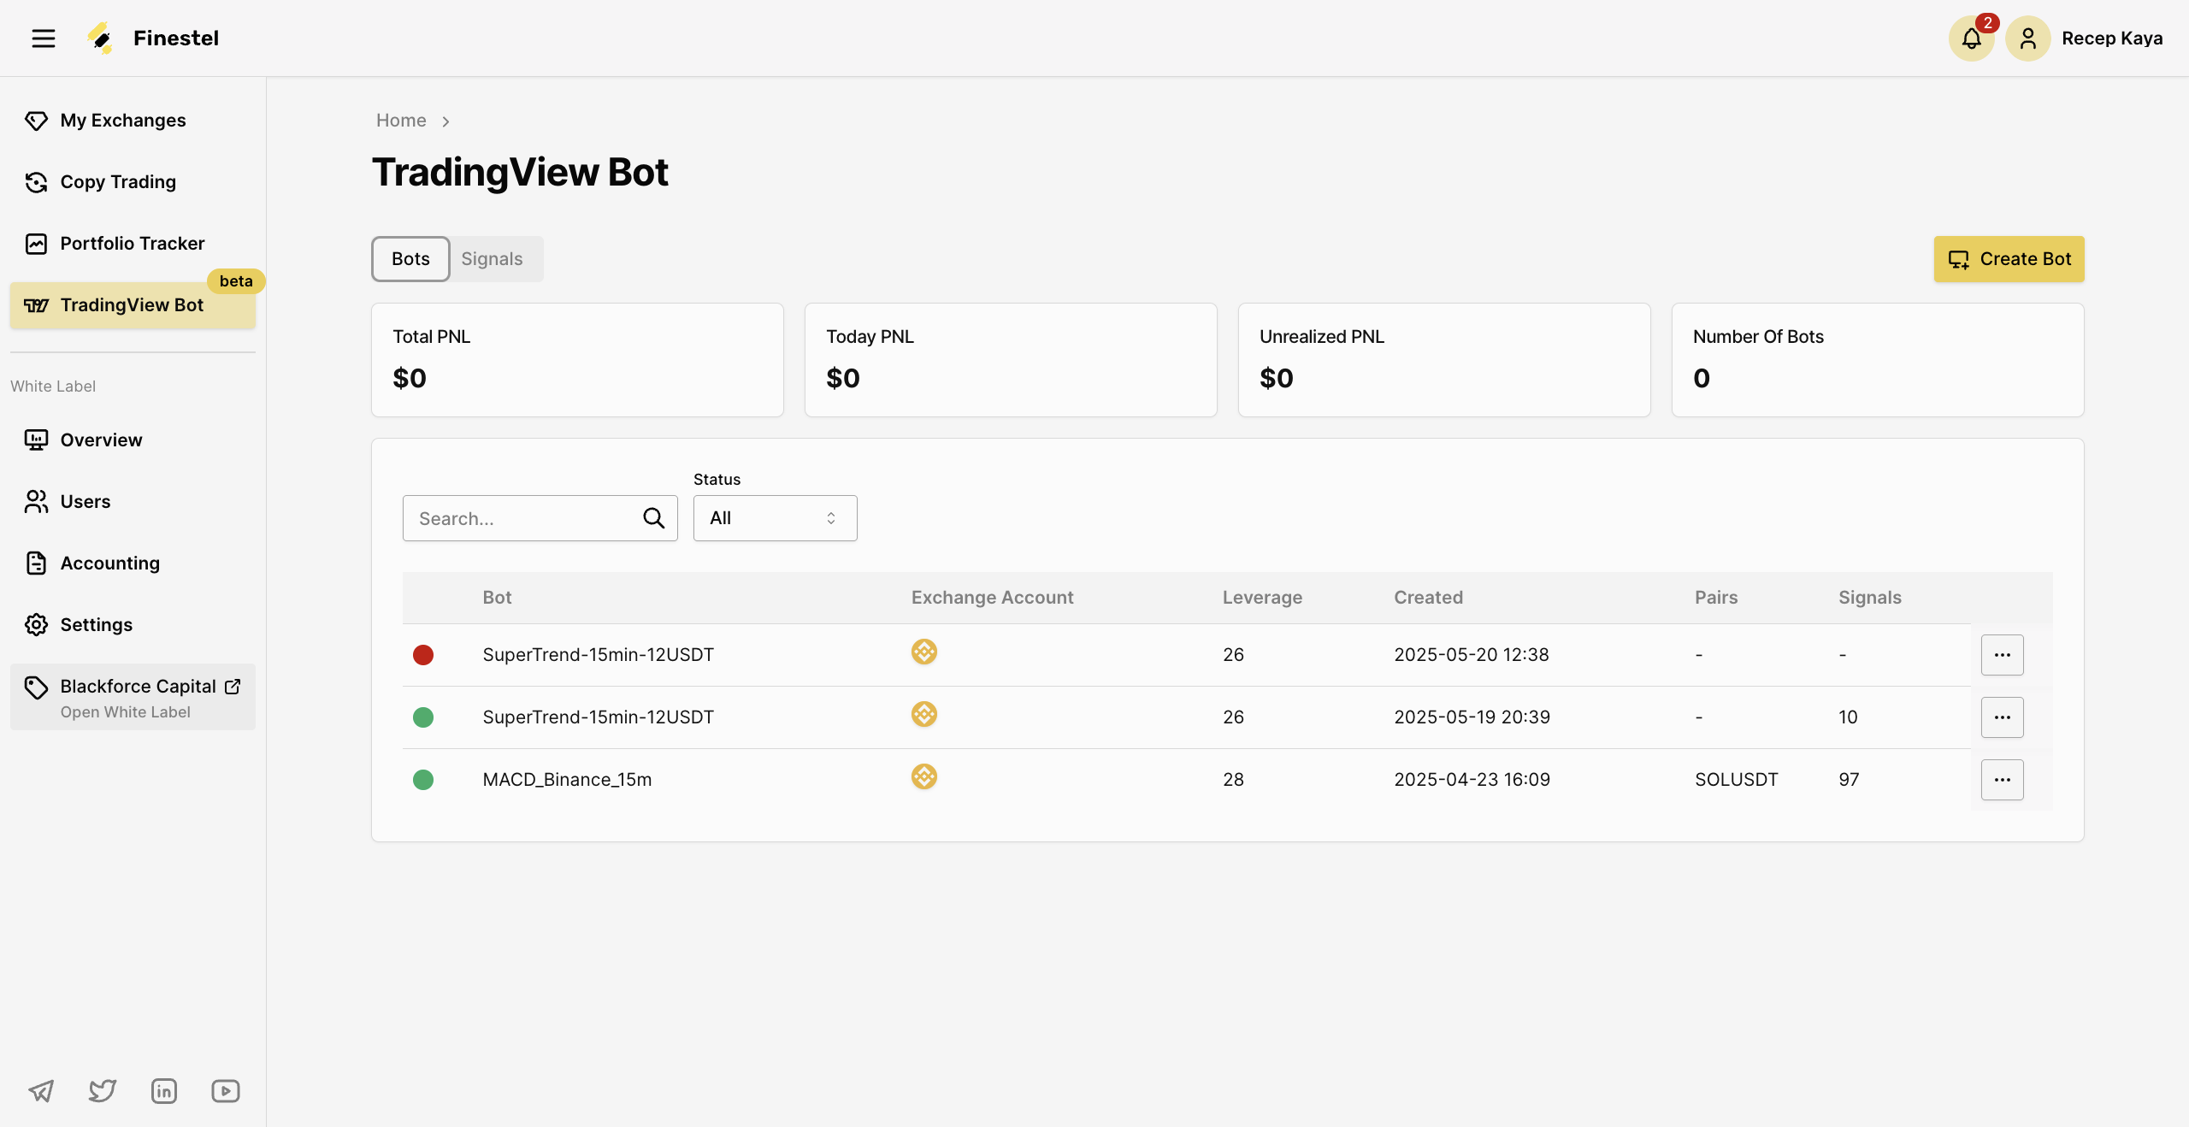Click the green status dot for MACD_Binance_15m
Screen dimensions: 2189x1127
[423, 780]
